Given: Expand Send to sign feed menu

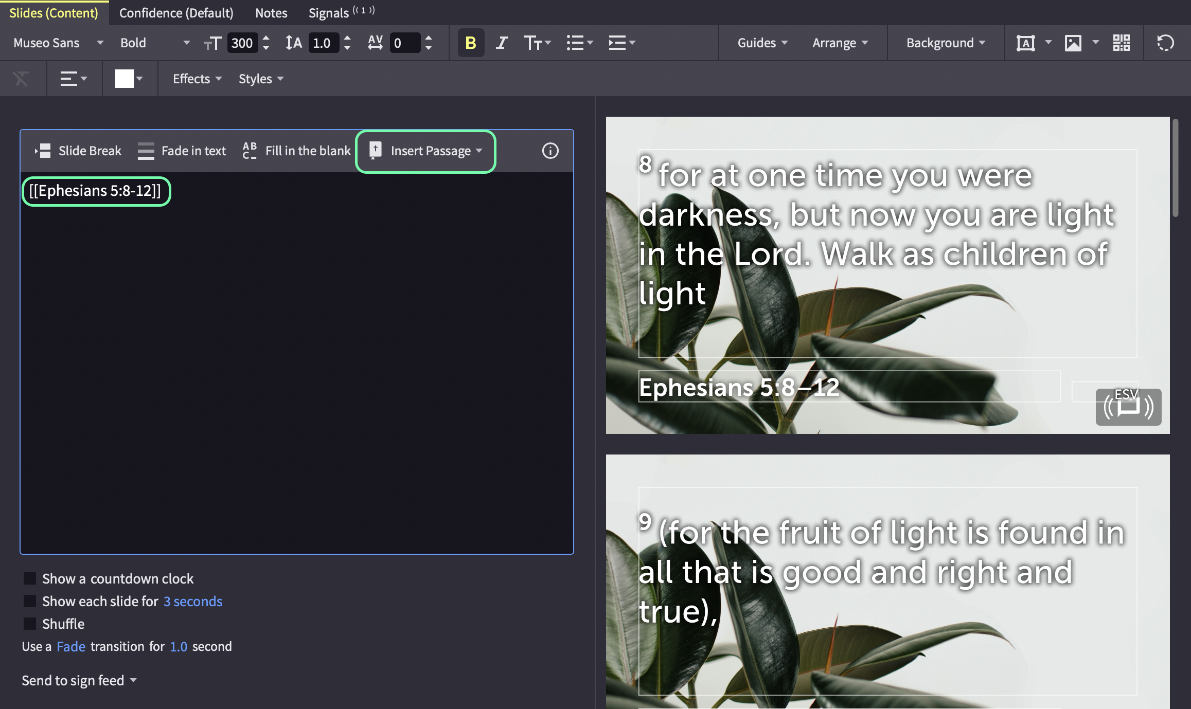Looking at the screenshot, I should (79, 680).
